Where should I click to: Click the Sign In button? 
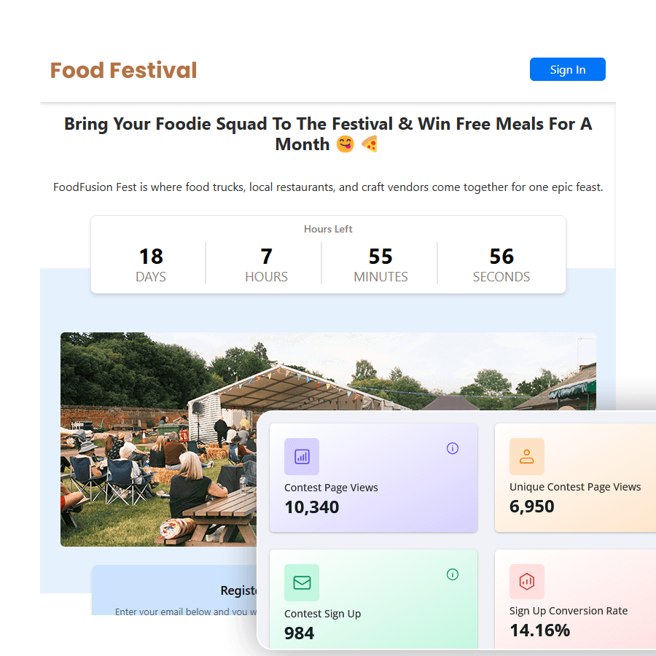tap(567, 69)
